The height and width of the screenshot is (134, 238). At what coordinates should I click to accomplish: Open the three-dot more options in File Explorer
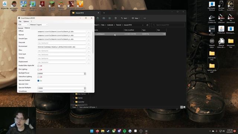[145, 18]
